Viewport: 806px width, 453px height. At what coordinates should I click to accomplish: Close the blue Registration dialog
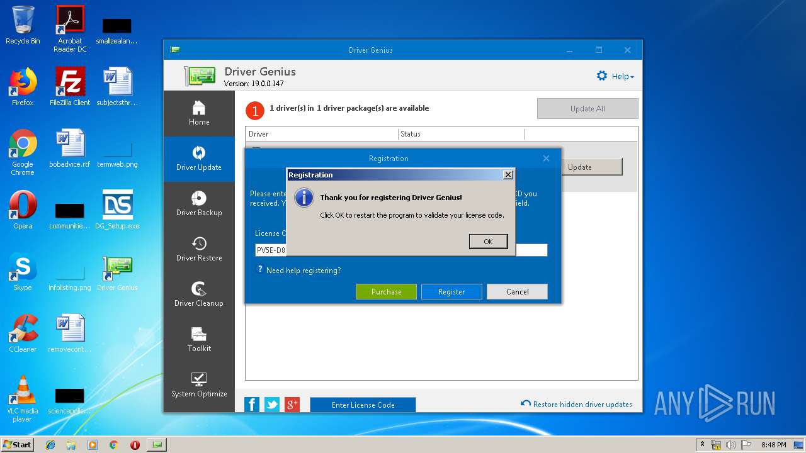[546, 159]
